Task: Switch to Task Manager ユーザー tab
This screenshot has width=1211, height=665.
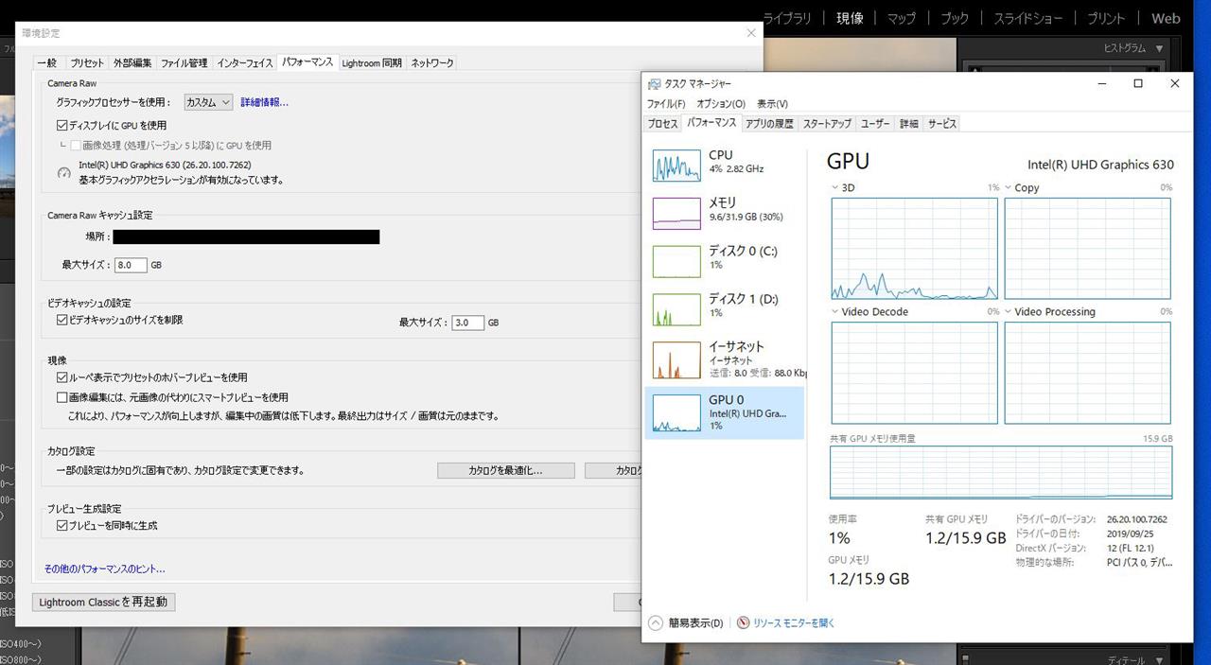Action: click(875, 124)
